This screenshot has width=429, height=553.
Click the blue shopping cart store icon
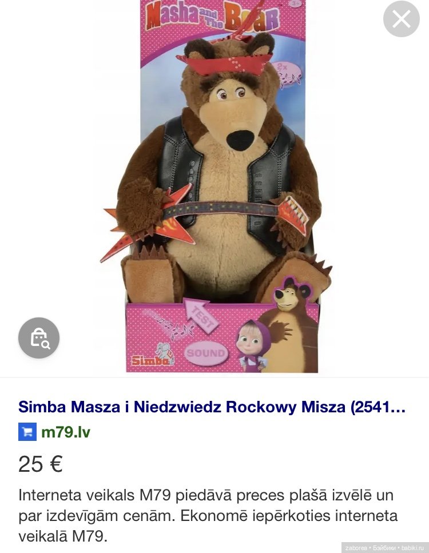(x=27, y=432)
